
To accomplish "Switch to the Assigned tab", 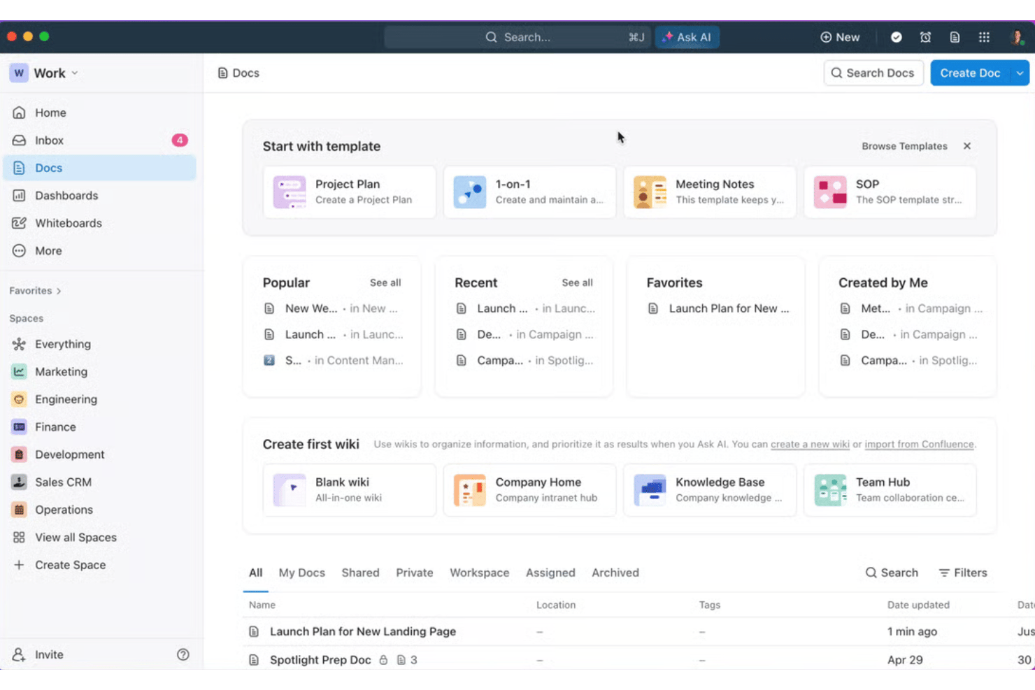I will (x=550, y=573).
